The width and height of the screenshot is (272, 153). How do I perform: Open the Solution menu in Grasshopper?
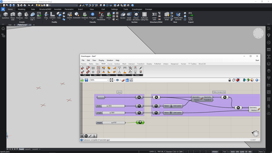point(110,61)
